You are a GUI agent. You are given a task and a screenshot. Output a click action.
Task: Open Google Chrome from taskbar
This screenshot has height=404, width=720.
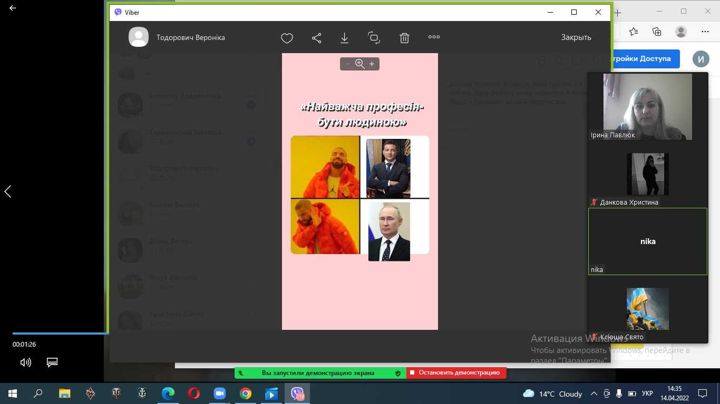pos(245,393)
